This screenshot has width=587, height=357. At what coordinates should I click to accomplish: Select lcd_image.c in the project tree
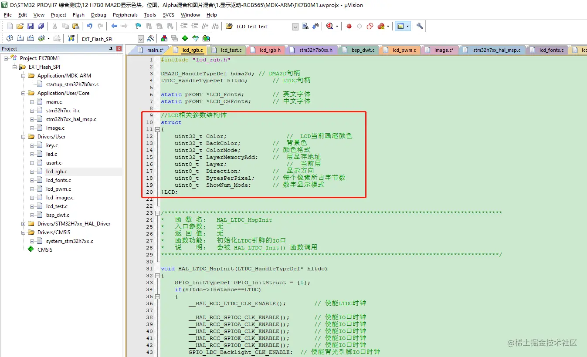60,198
